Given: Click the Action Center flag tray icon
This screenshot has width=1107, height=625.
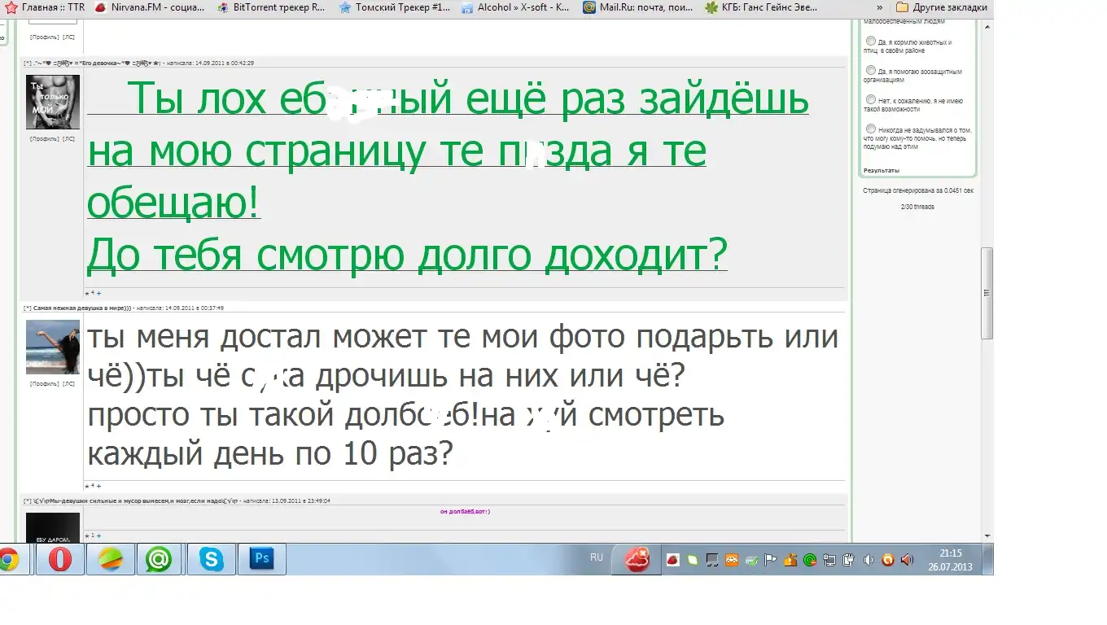Looking at the screenshot, I should click(x=770, y=560).
